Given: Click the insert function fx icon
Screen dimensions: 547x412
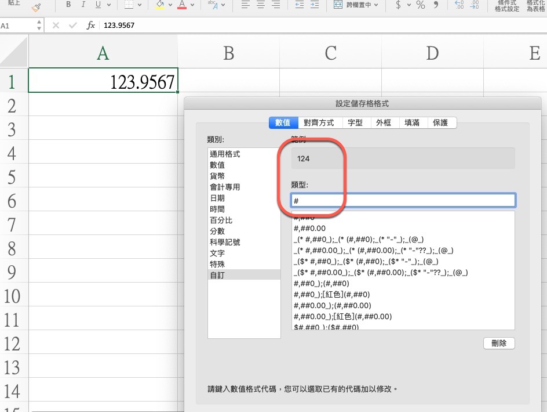Looking at the screenshot, I should (x=91, y=26).
